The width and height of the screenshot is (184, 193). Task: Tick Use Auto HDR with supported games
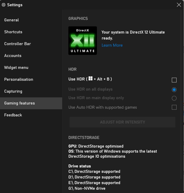coord(174,107)
